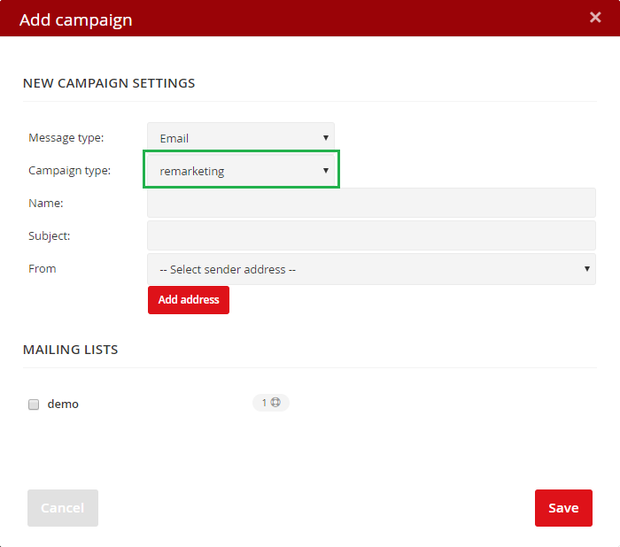This screenshot has height=547, width=620.
Task: Open the Select sender address dropdown
Action: [371, 269]
